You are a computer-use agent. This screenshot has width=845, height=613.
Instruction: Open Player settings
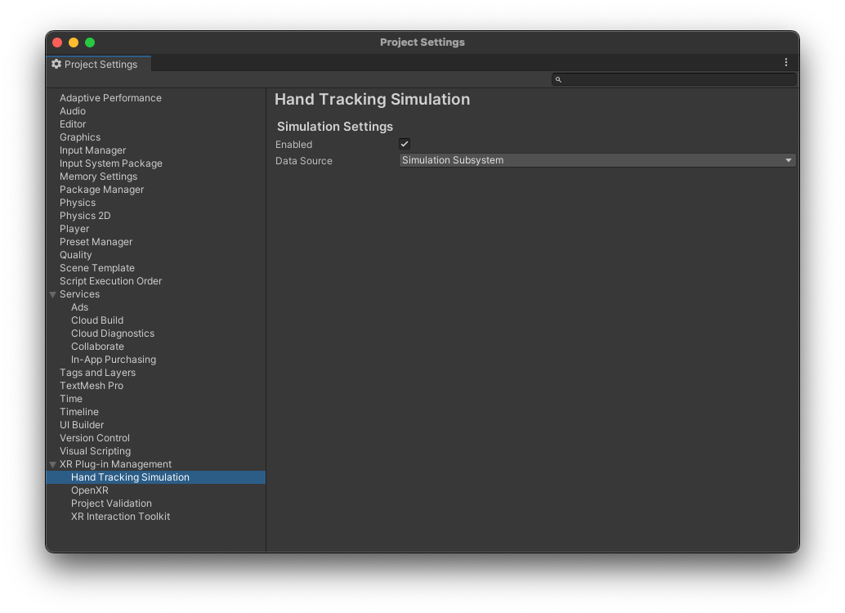pos(74,229)
